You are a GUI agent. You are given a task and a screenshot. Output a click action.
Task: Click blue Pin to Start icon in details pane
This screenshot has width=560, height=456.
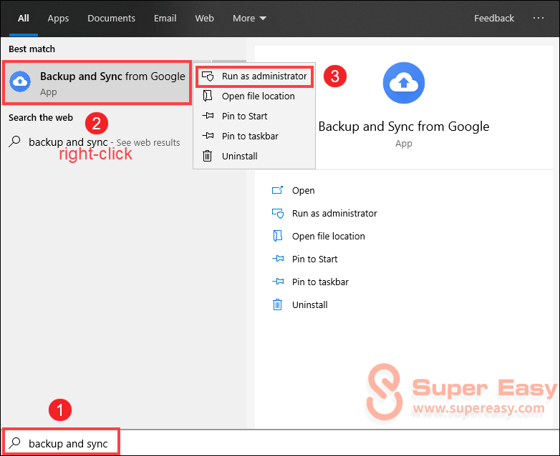tap(278, 259)
